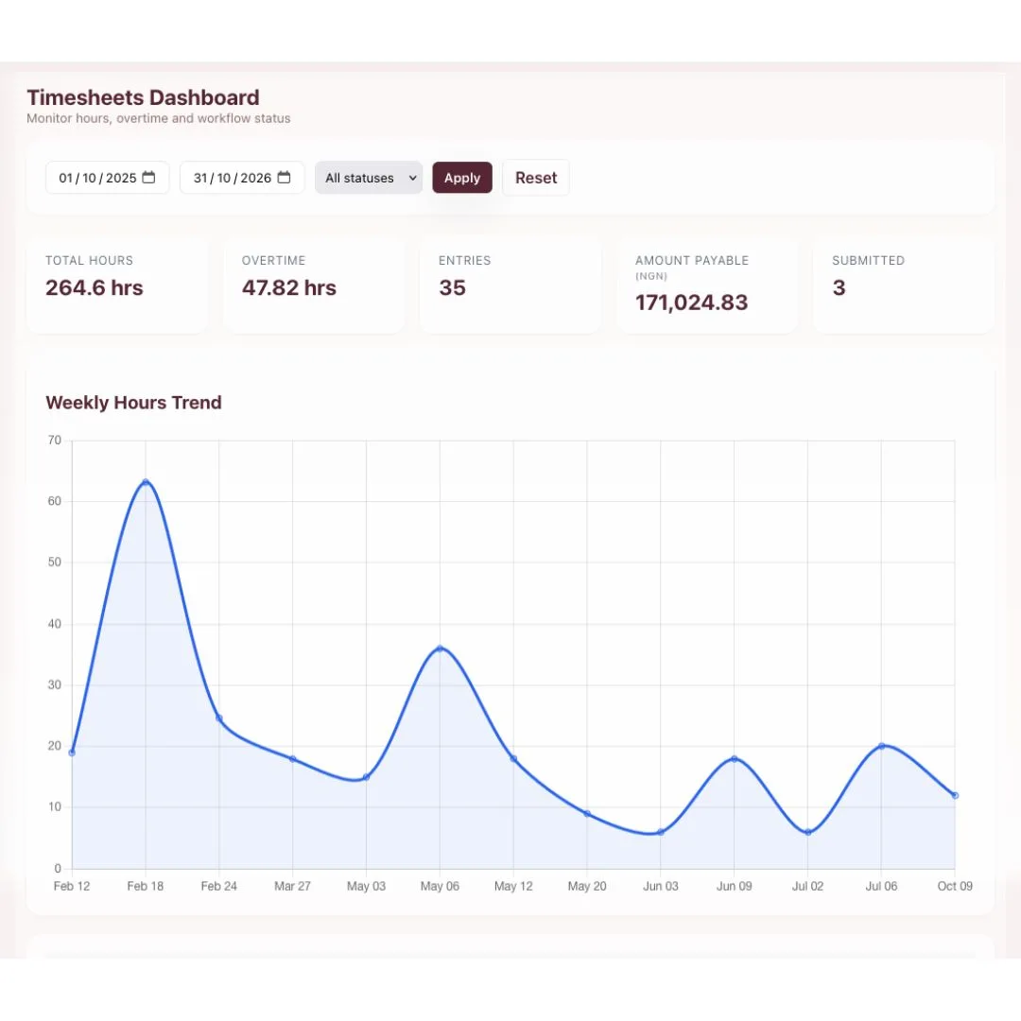Select the Weekly Hours Trend title
Viewport: 1021px width, 1021px height.
pos(133,403)
